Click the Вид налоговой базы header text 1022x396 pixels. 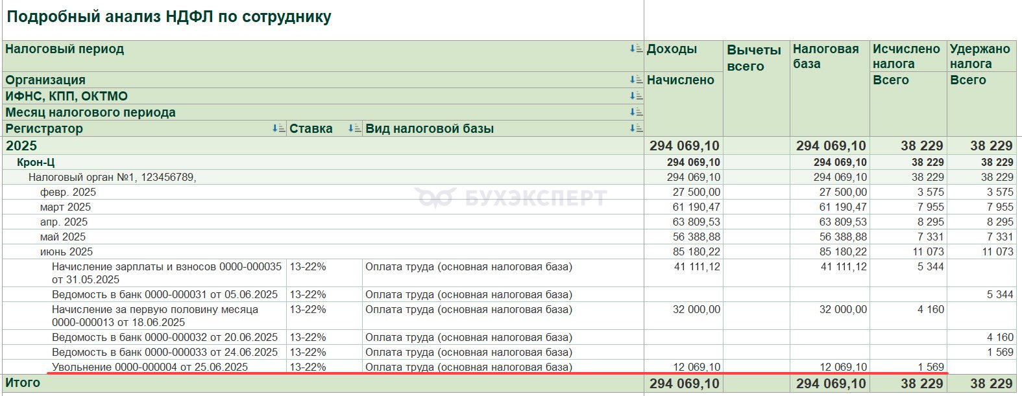[430, 128]
